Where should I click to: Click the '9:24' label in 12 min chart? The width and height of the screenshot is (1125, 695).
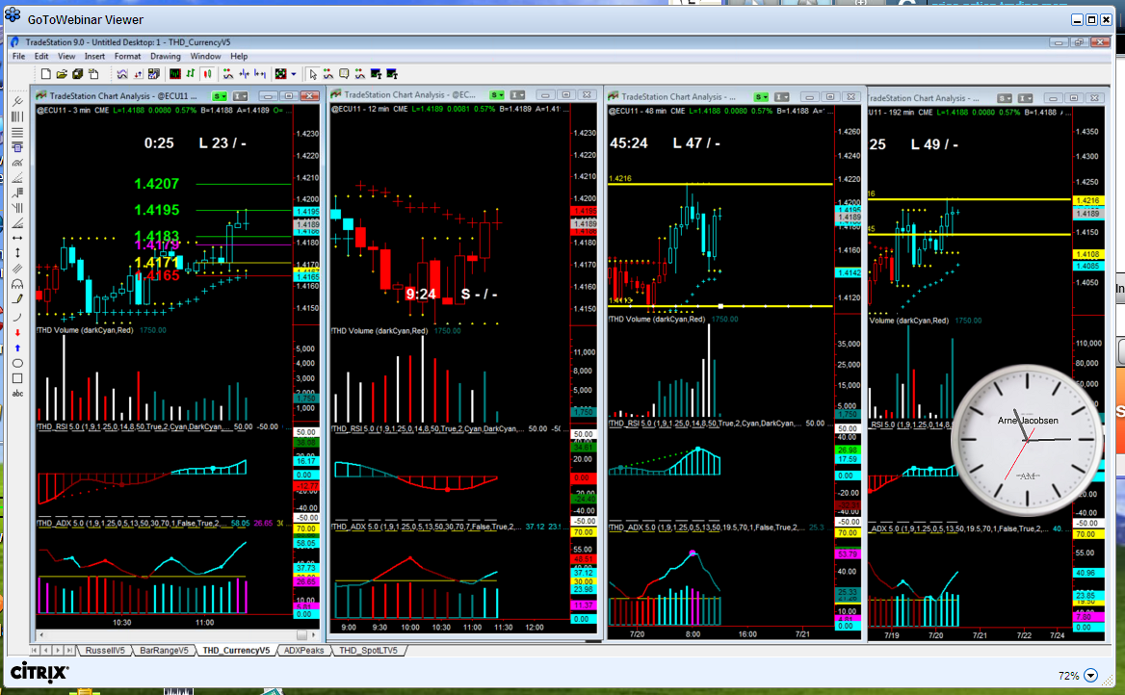(421, 294)
